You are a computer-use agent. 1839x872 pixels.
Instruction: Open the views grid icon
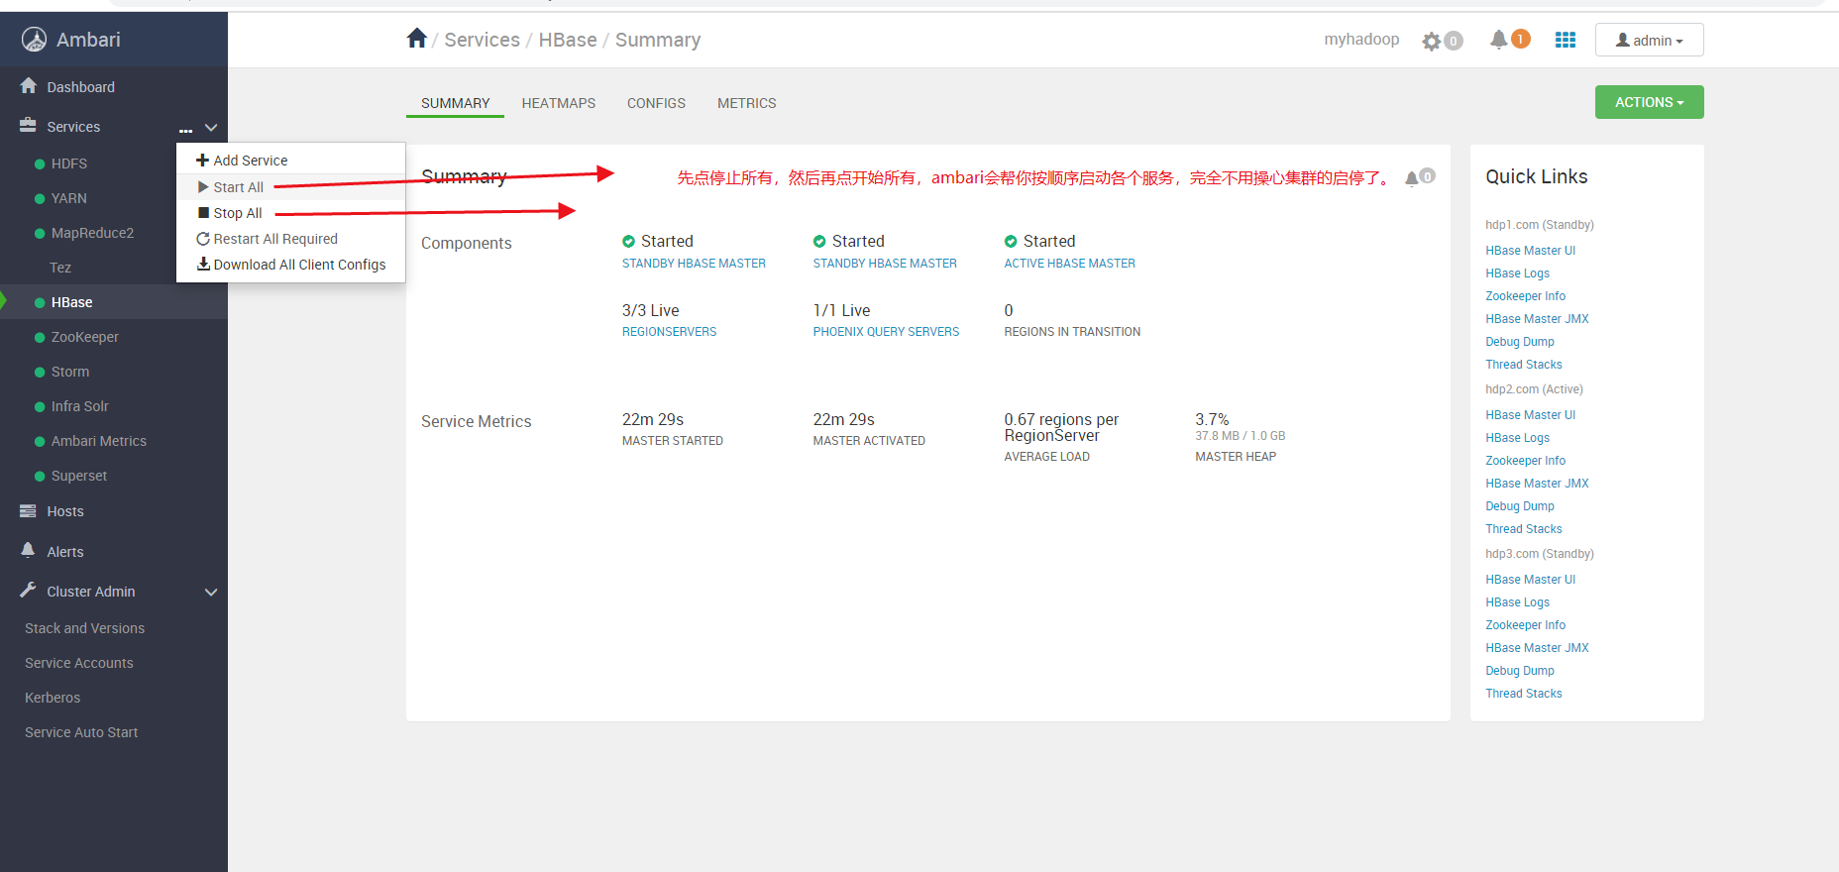(x=1566, y=40)
